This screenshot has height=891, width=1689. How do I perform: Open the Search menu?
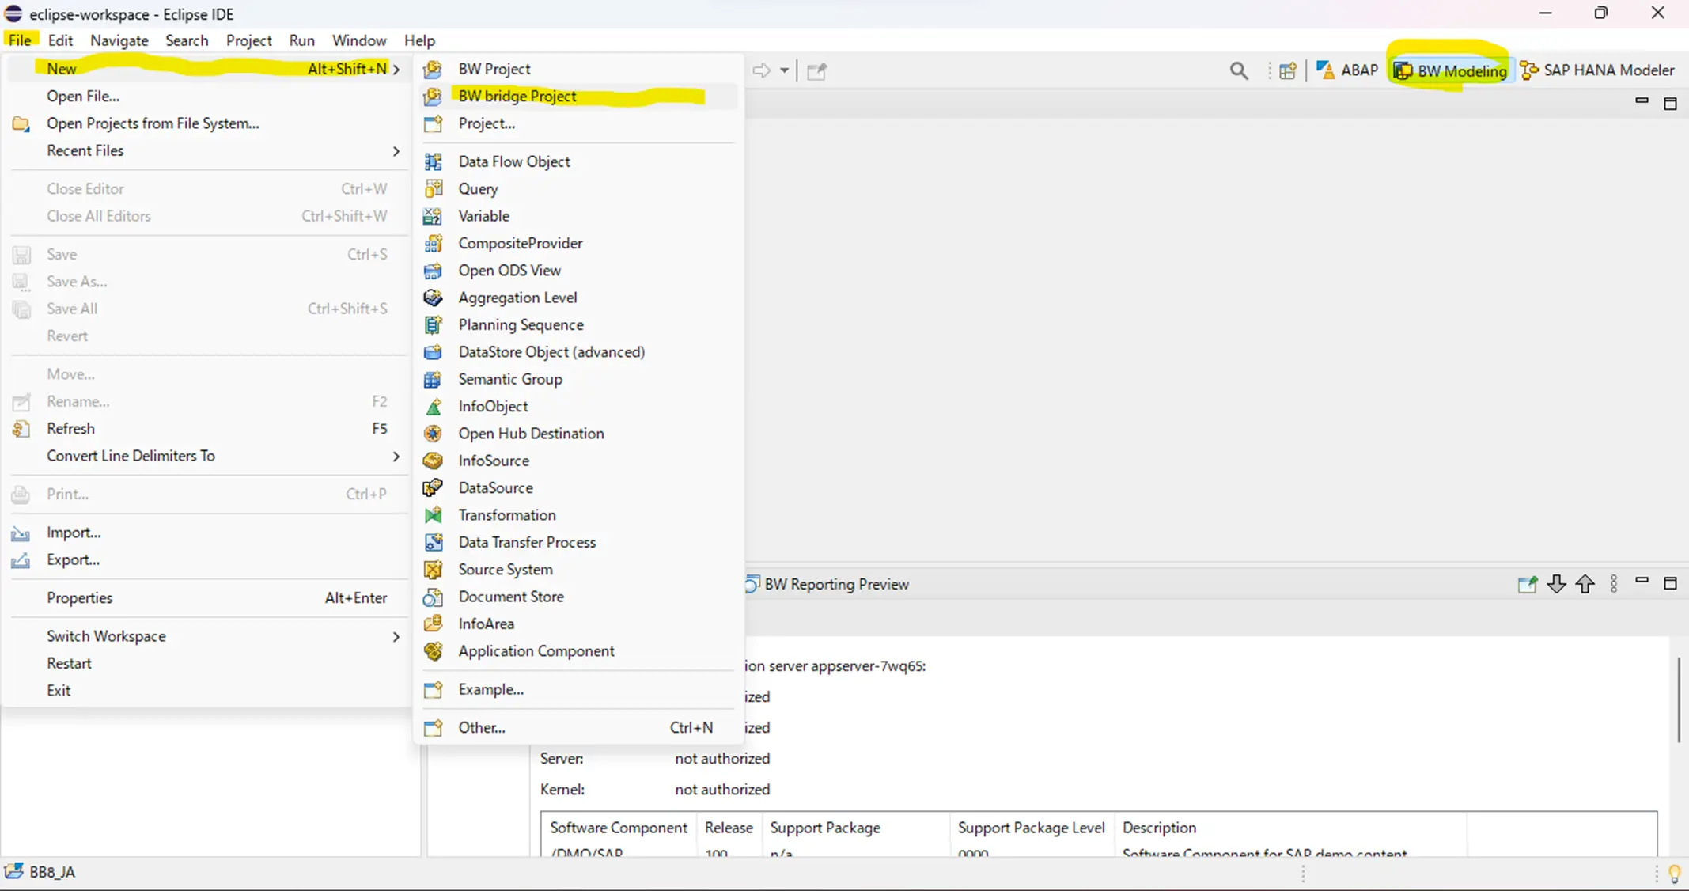[187, 40]
